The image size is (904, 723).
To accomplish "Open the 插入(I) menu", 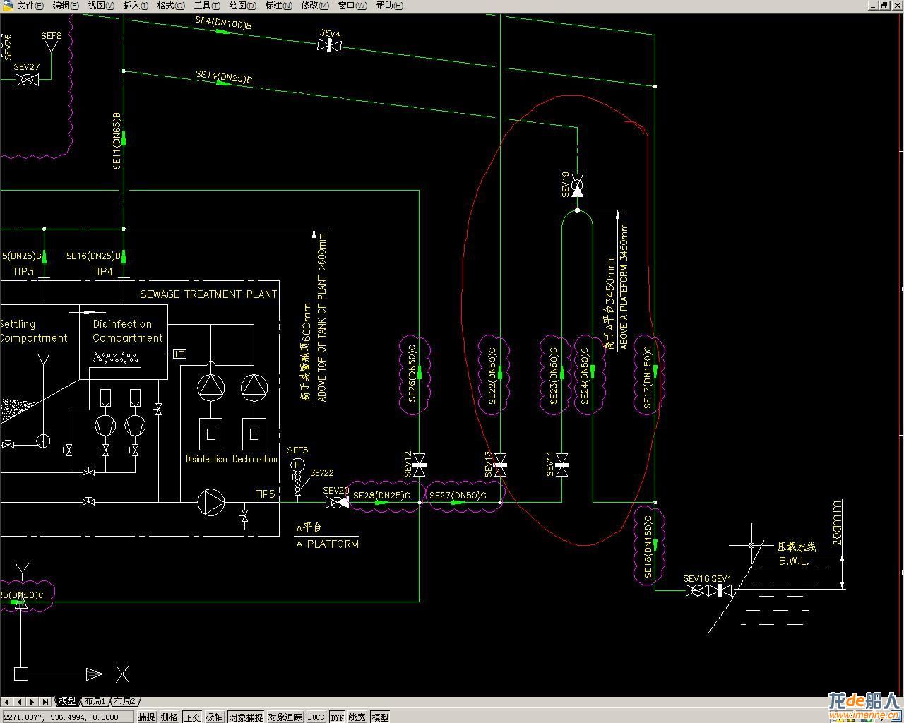I will pyautogui.click(x=136, y=6).
